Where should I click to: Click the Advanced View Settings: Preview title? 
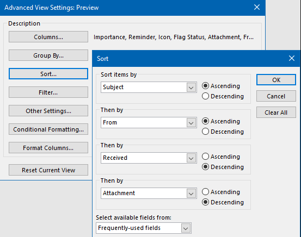click(52, 8)
